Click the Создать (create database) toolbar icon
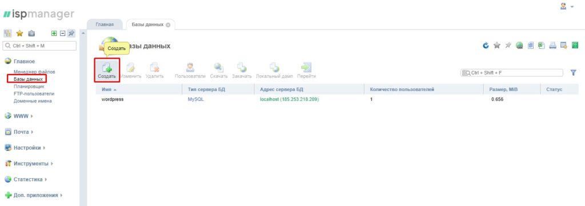585x206 pixels. pyautogui.click(x=107, y=70)
